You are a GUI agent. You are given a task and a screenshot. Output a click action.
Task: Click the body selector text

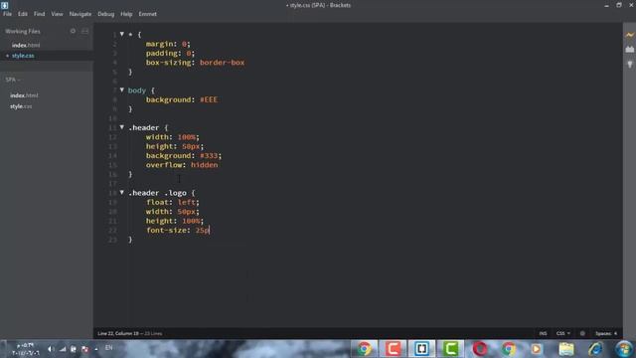pos(137,90)
